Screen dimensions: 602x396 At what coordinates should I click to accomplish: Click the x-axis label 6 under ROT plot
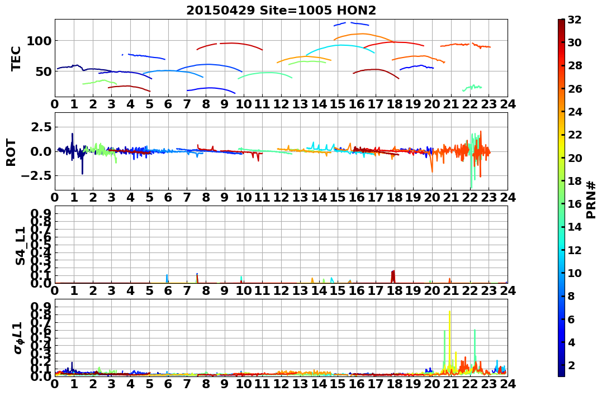point(168,198)
